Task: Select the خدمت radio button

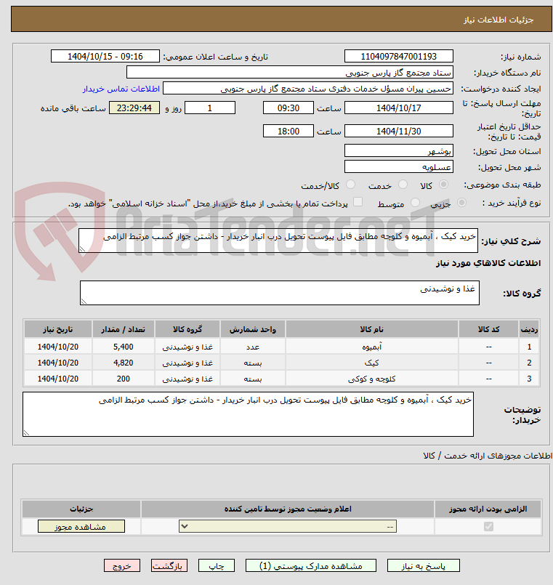Action: point(403,185)
